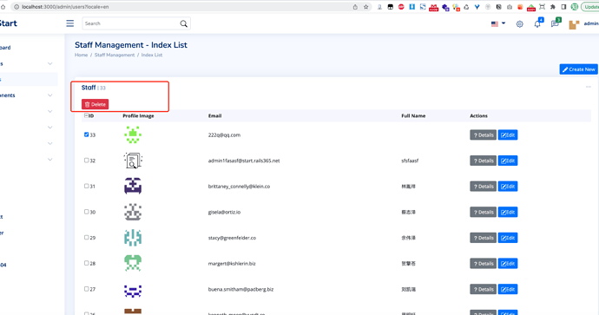Edit user margert@kshlerin.biz

pyautogui.click(x=508, y=264)
